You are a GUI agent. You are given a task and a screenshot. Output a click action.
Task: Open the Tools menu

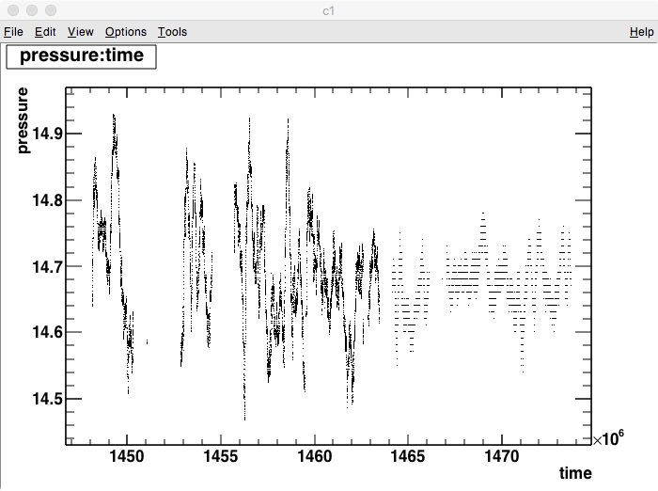(x=172, y=32)
